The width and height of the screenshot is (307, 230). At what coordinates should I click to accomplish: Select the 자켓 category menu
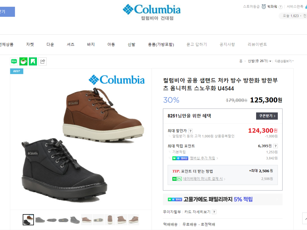click(x=30, y=44)
